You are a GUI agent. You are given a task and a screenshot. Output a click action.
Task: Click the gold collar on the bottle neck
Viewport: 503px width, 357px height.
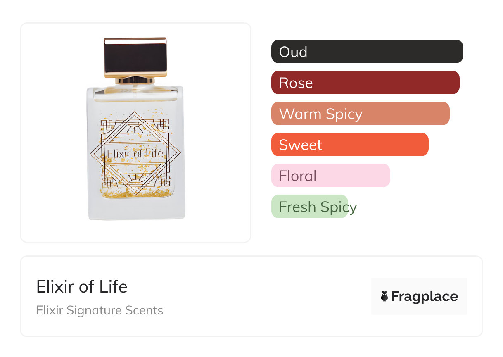point(135,80)
